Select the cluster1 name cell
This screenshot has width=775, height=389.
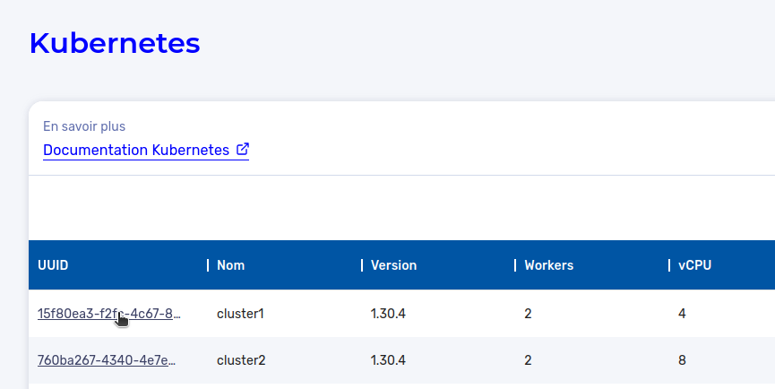(240, 314)
